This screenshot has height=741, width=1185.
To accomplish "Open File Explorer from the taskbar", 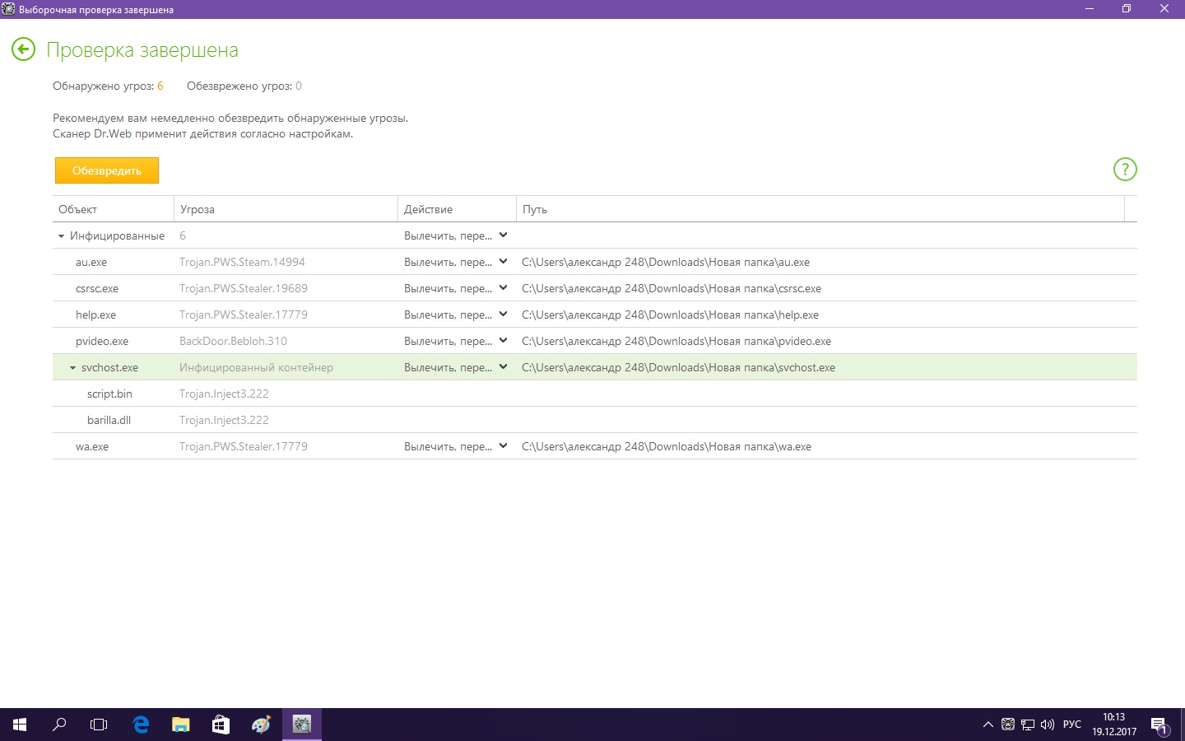I will tap(180, 725).
